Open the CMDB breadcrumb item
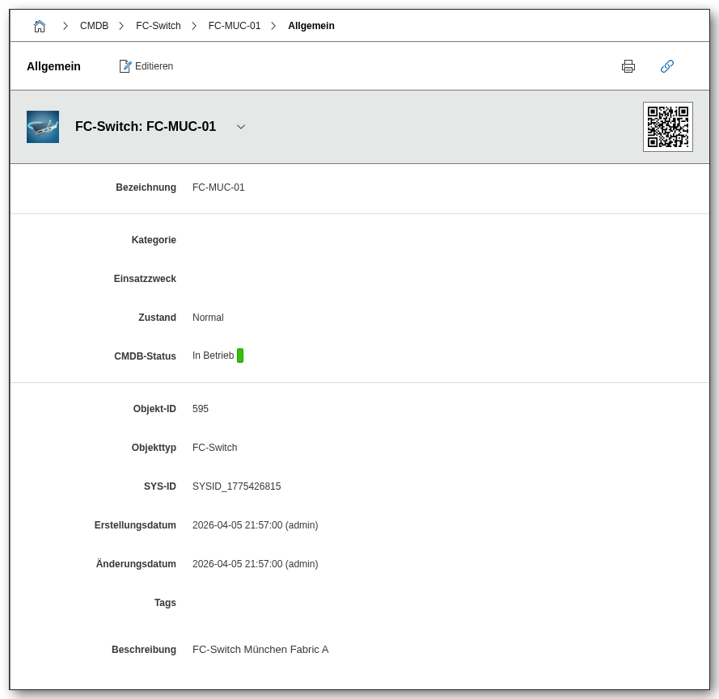Image resolution: width=719 pixels, height=699 pixels. 94,26
